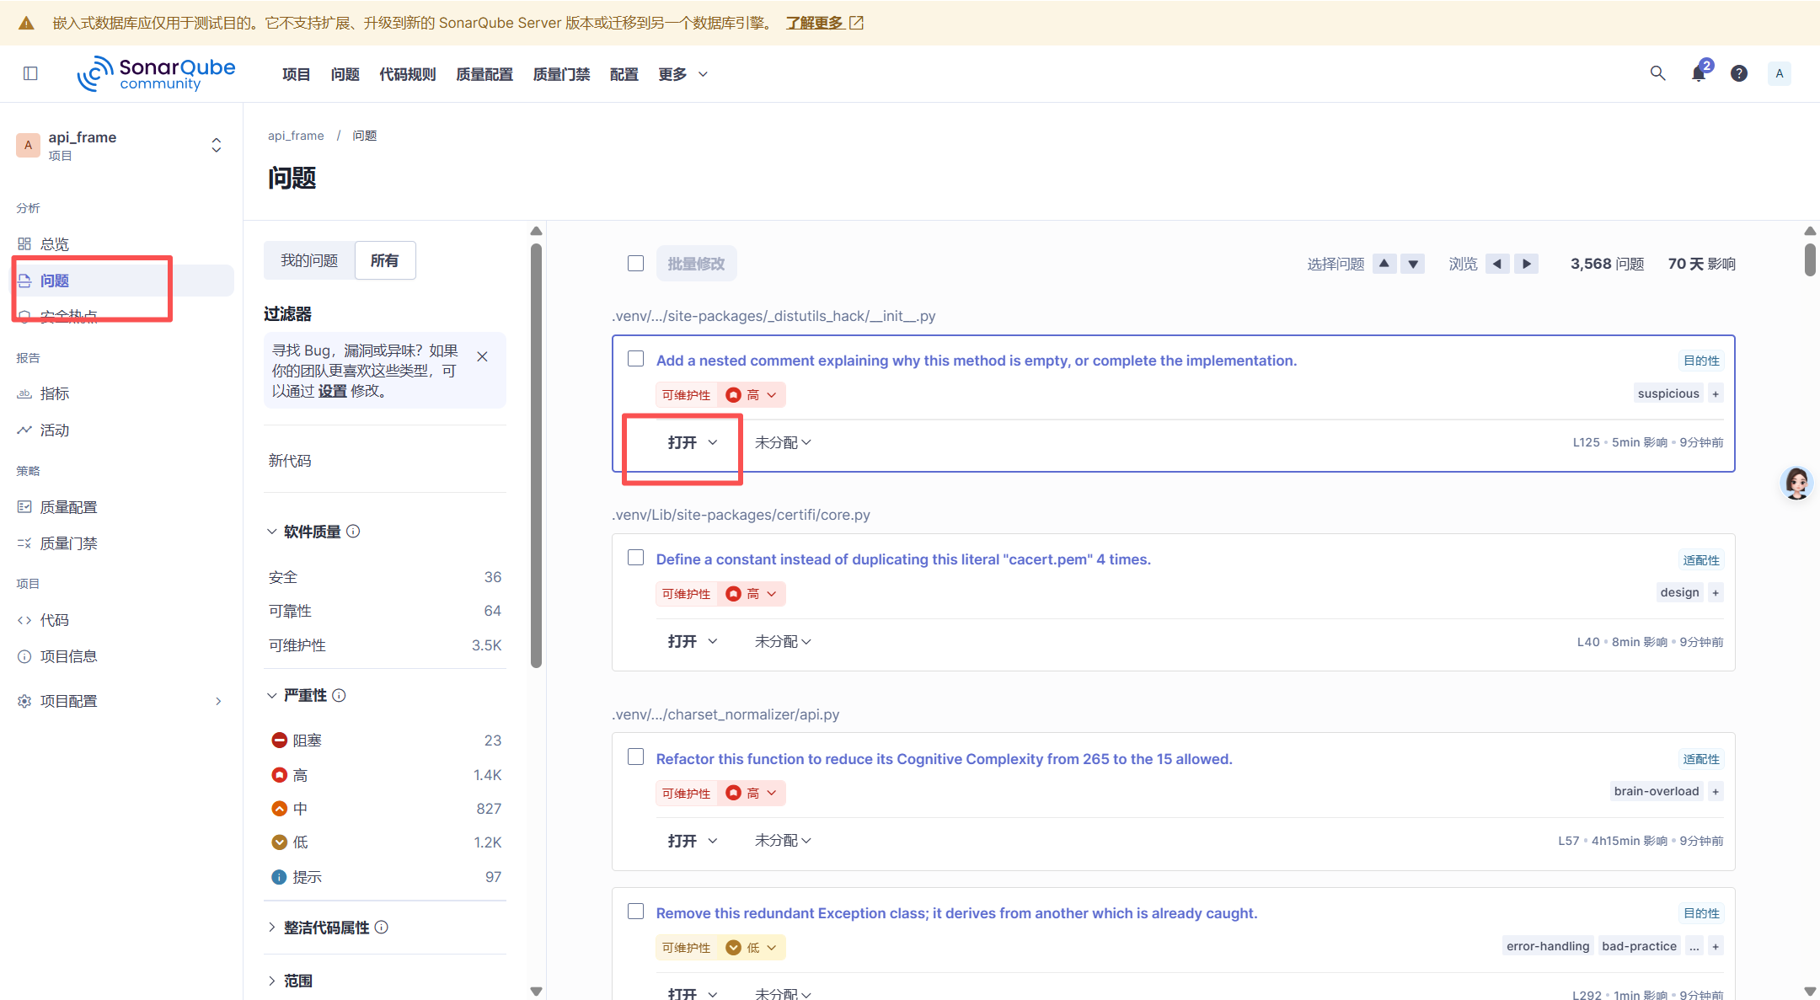Select next issue down arrow

(1413, 264)
